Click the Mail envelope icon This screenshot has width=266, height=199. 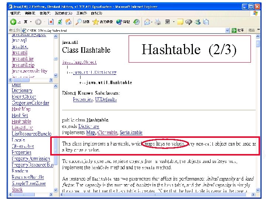click(147, 22)
